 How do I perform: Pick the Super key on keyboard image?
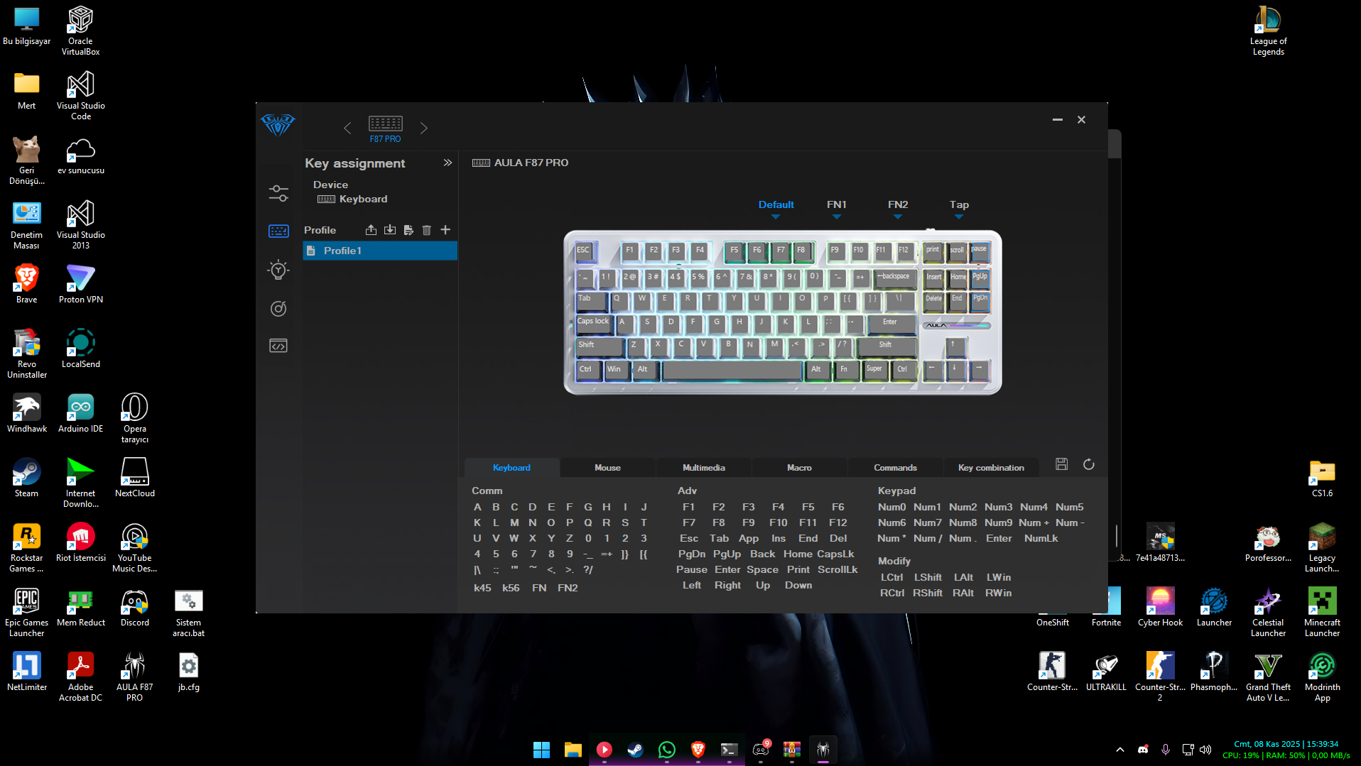tap(874, 371)
